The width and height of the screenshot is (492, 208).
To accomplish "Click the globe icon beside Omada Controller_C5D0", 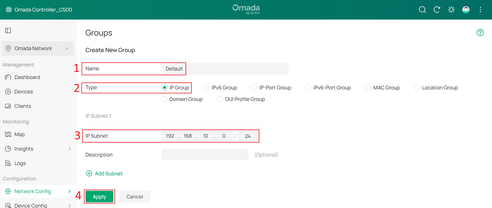I will click(x=9, y=10).
